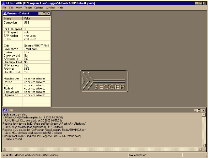Click the Chip name cell
The image size is (208, 158).
click(x=13, y=46)
